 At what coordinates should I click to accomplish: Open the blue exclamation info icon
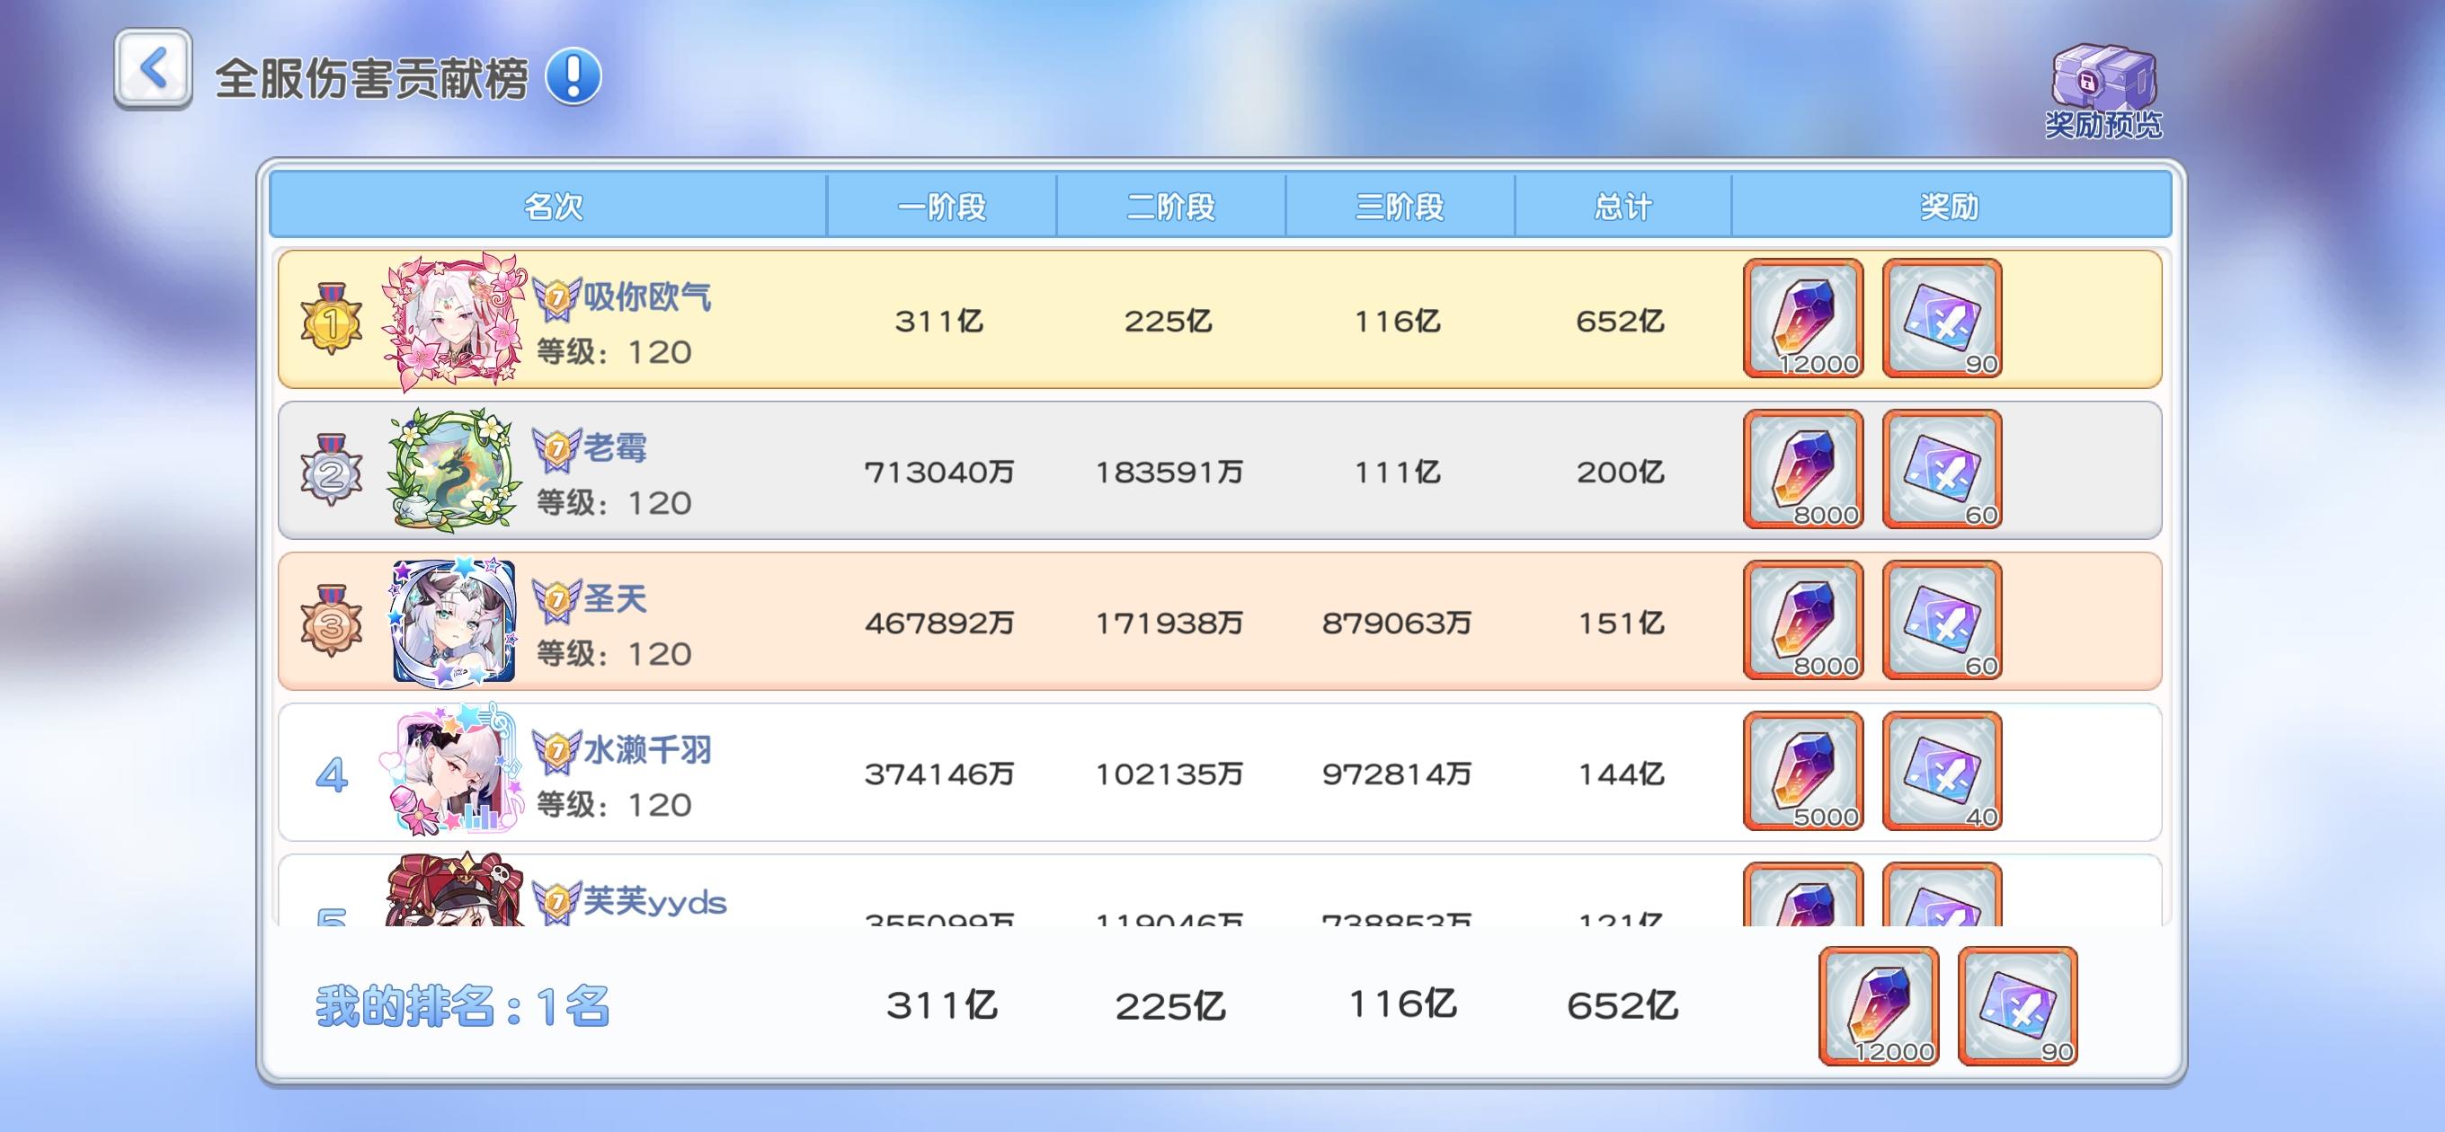pos(573,75)
